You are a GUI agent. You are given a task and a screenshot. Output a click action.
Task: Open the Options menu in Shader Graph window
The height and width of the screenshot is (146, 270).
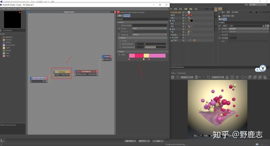pos(21,9)
